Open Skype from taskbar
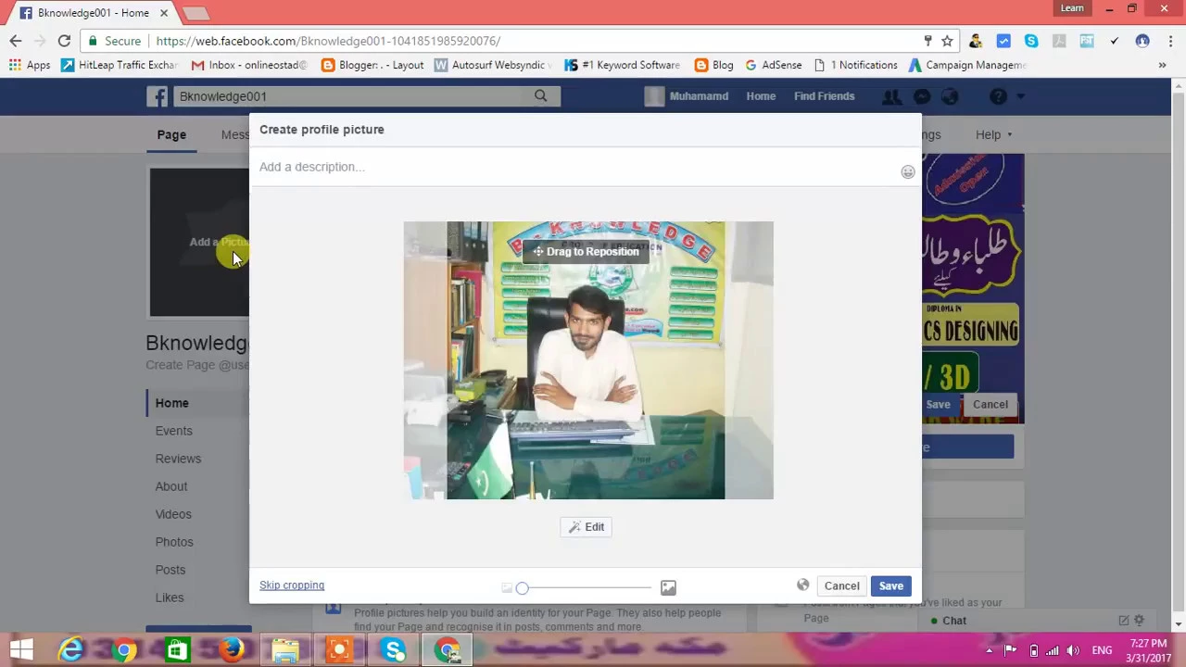This screenshot has height=667, width=1186. tap(393, 650)
